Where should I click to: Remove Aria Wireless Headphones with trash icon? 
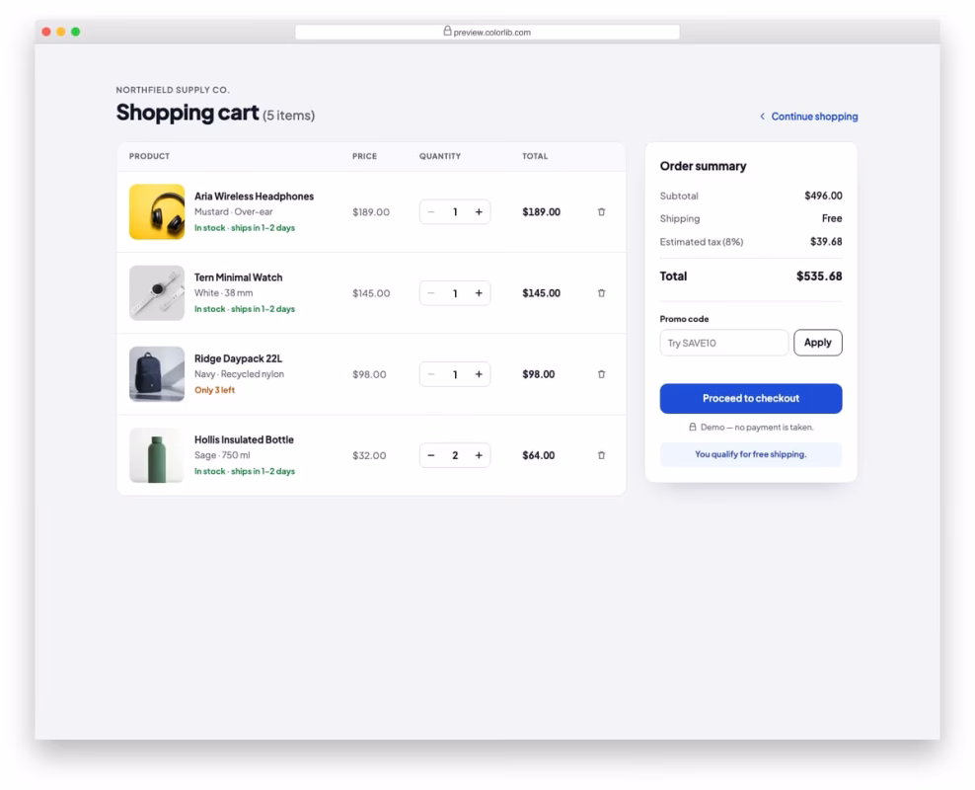click(x=601, y=212)
